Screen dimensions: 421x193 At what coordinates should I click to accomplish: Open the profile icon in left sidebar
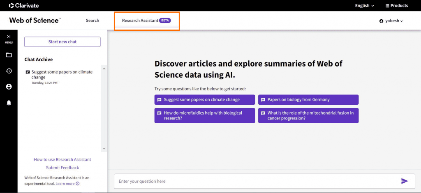[x=9, y=87]
